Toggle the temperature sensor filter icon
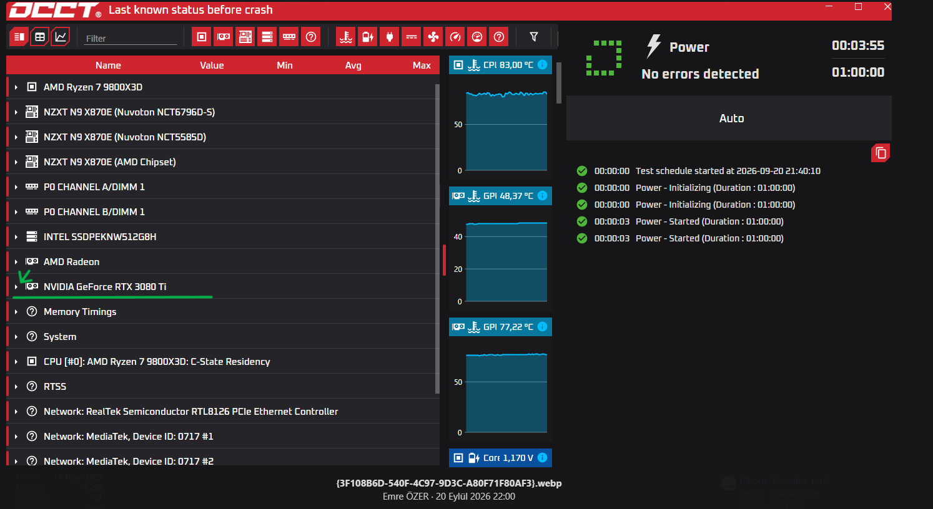The height and width of the screenshot is (509, 933). (x=345, y=37)
